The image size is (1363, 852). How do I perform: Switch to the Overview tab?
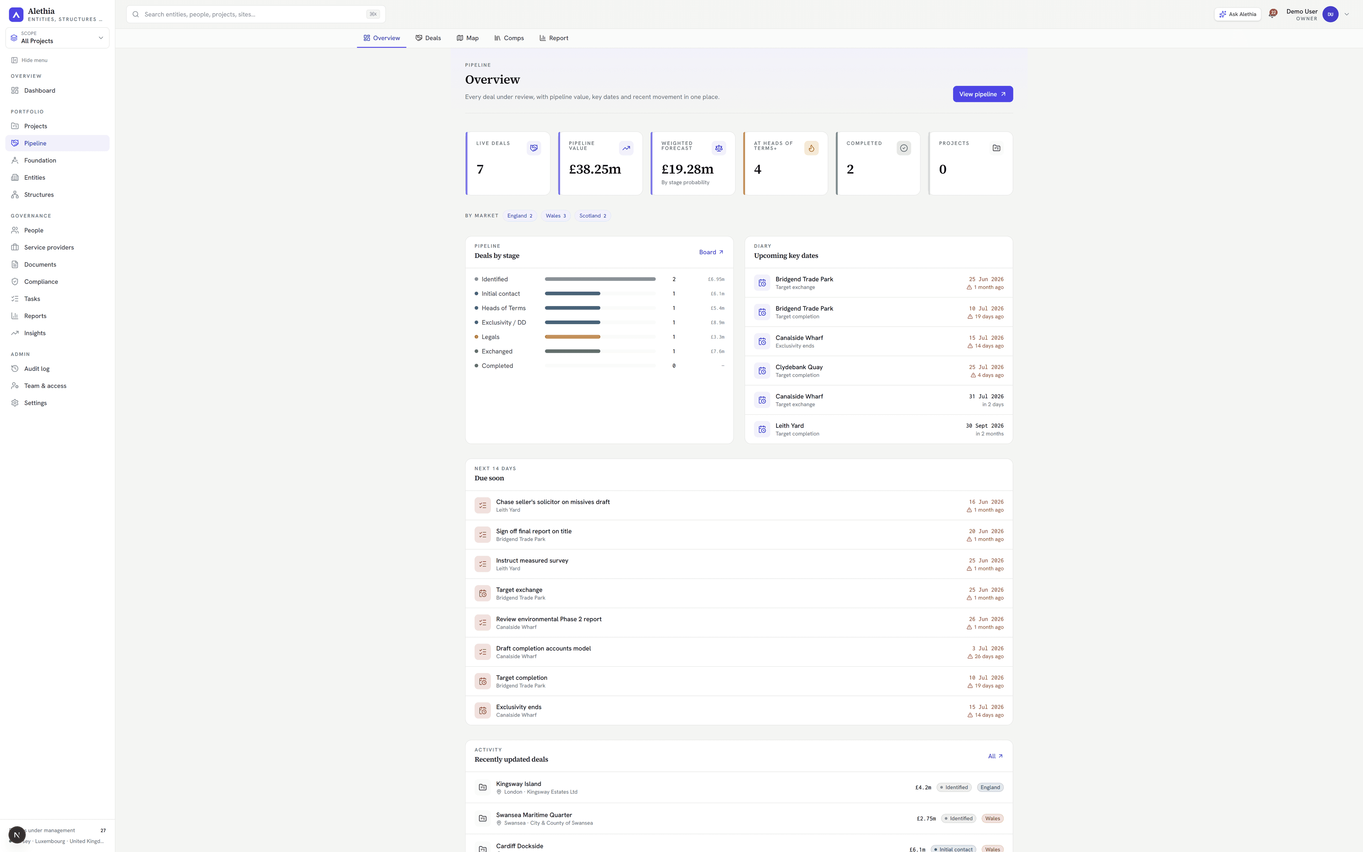coord(381,38)
